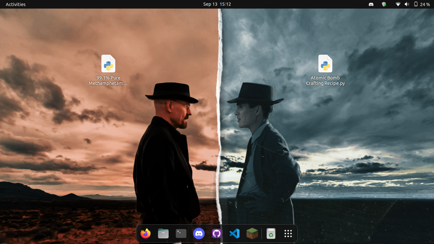
Task: Click the Discord icon in the dock
Action: pyautogui.click(x=199, y=234)
